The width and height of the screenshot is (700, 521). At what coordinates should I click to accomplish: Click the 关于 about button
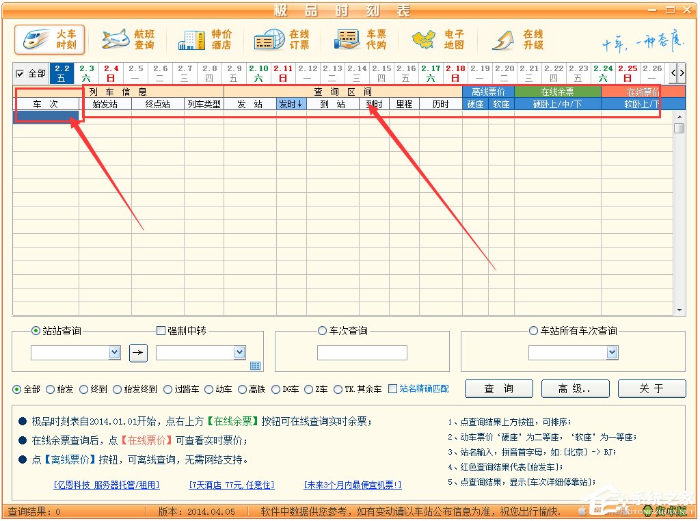click(x=651, y=388)
